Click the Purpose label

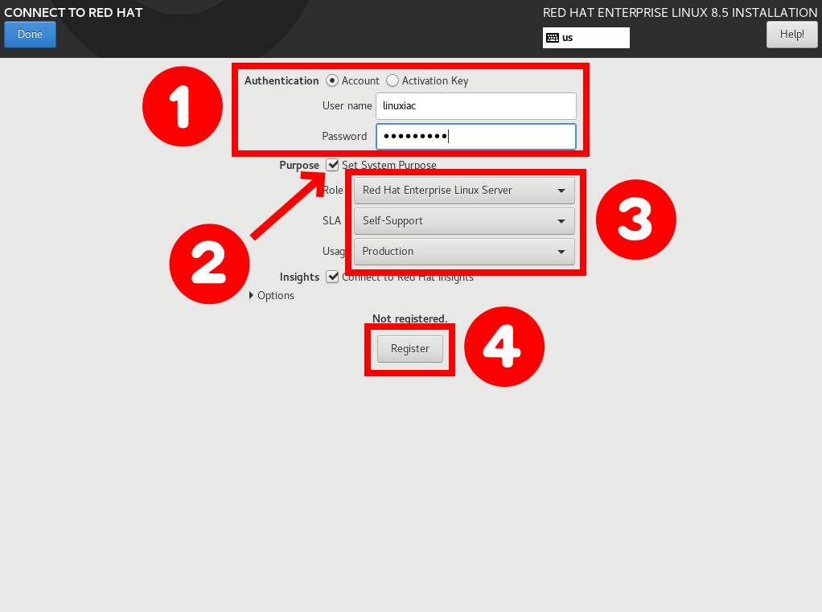pyautogui.click(x=299, y=165)
